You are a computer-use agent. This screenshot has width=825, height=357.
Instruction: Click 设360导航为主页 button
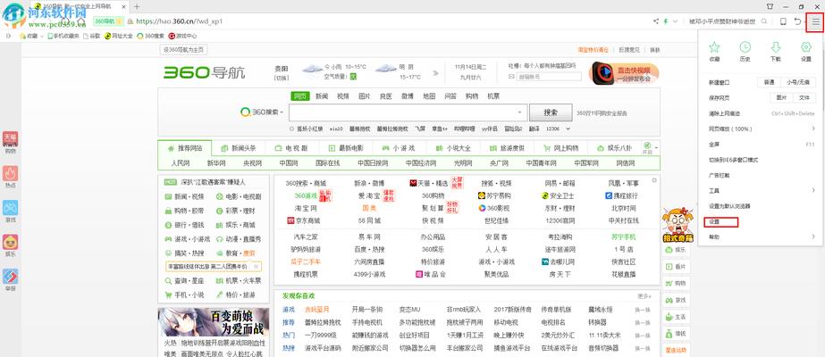click(184, 50)
